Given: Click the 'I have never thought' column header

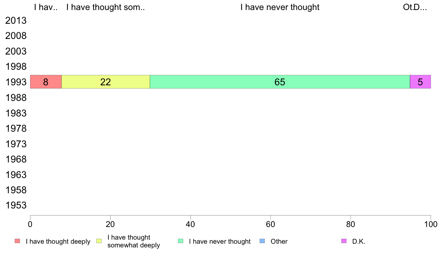Looking at the screenshot, I should tap(280, 7).
